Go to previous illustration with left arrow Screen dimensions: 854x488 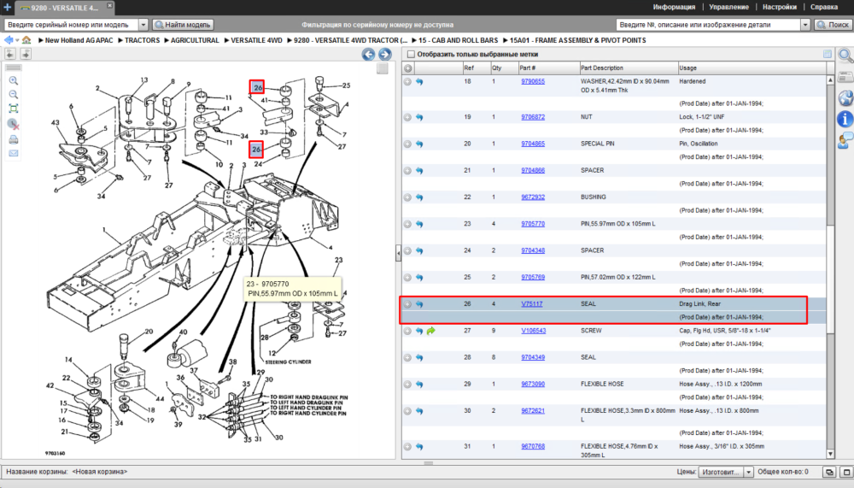click(368, 54)
